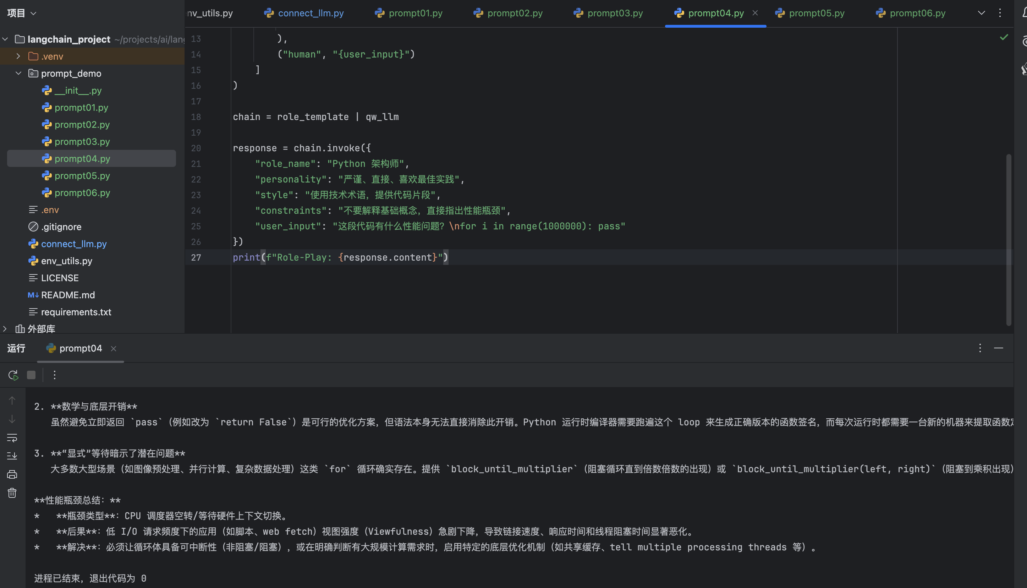Print the console output
The width and height of the screenshot is (1027, 588).
click(x=12, y=474)
